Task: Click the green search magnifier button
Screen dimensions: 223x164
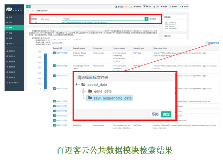Action: [146, 19]
